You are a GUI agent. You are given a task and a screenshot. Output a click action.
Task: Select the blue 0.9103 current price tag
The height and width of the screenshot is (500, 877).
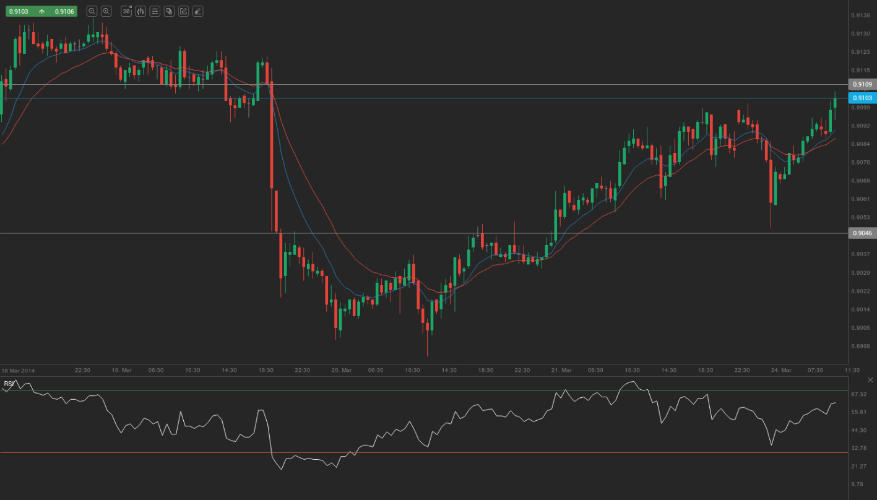(862, 98)
